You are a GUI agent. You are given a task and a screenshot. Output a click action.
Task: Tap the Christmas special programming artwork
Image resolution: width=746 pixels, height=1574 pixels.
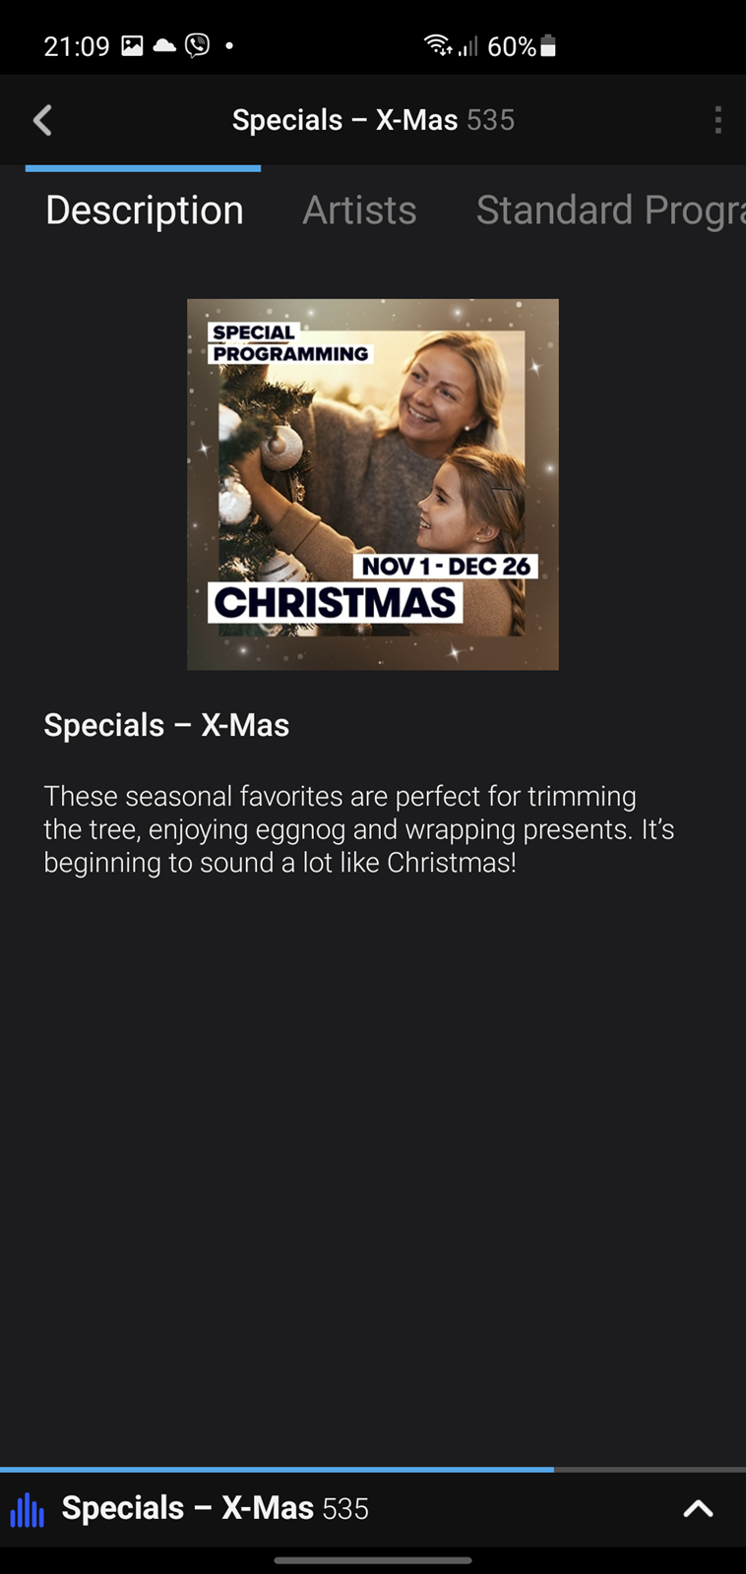pos(373,484)
